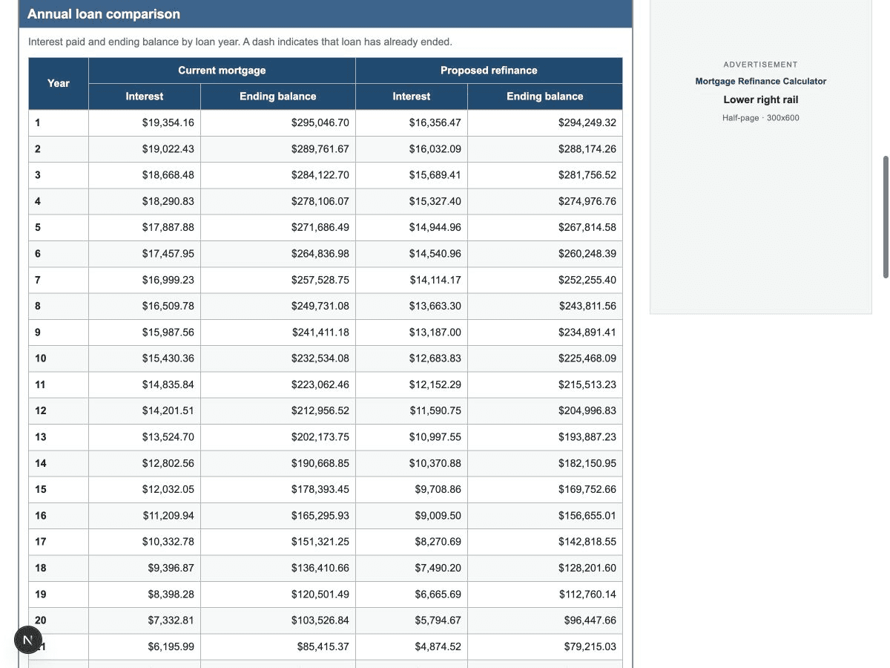Click the Current mortgage group header
The width and height of the screenshot is (890, 668).
[222, 71]
